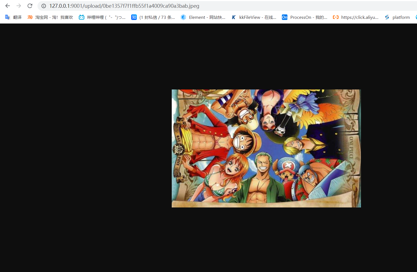The width and height of the screenshot is (417, 272).
Task: Open the 翻译 bookmark
Action: (x=13, y=17)
